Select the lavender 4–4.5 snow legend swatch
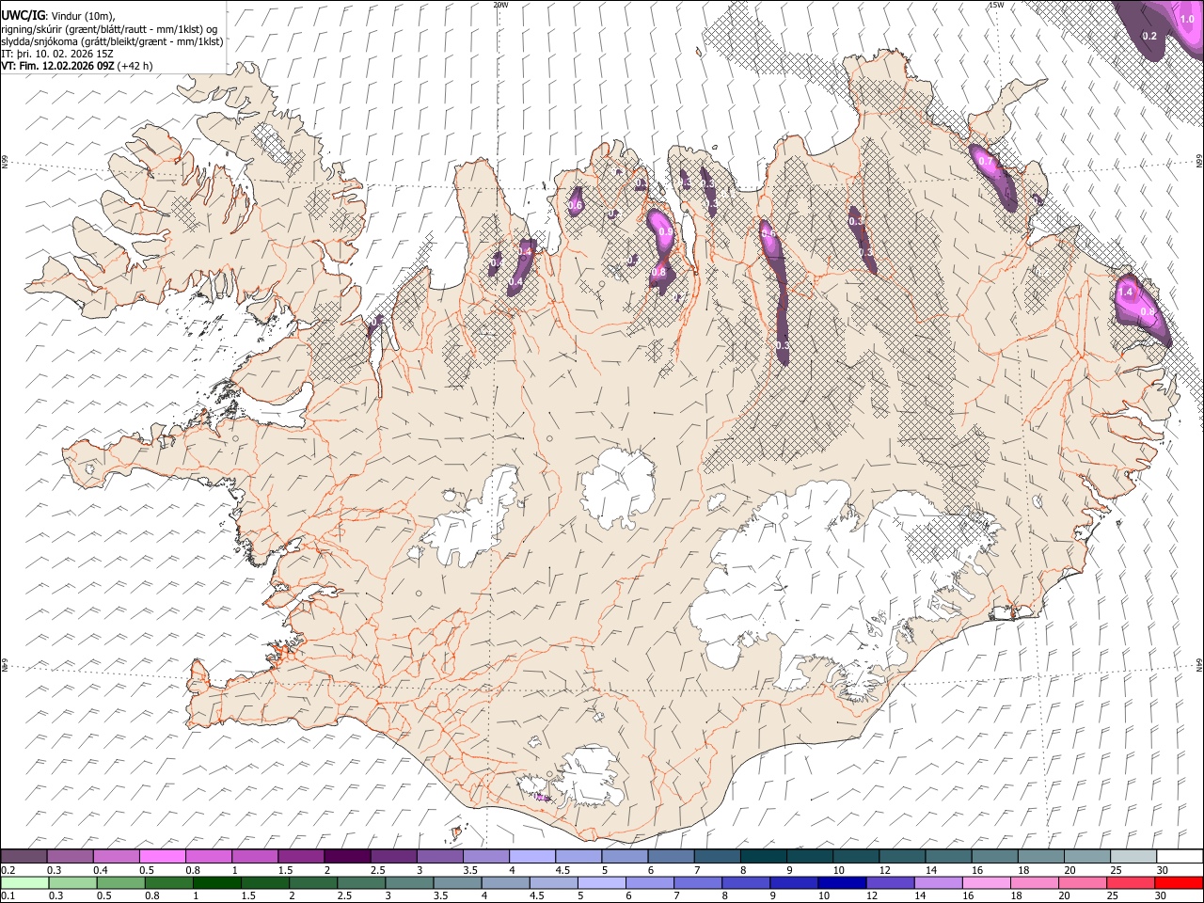This screenshot has height=903, width=1204. point(531,856)
